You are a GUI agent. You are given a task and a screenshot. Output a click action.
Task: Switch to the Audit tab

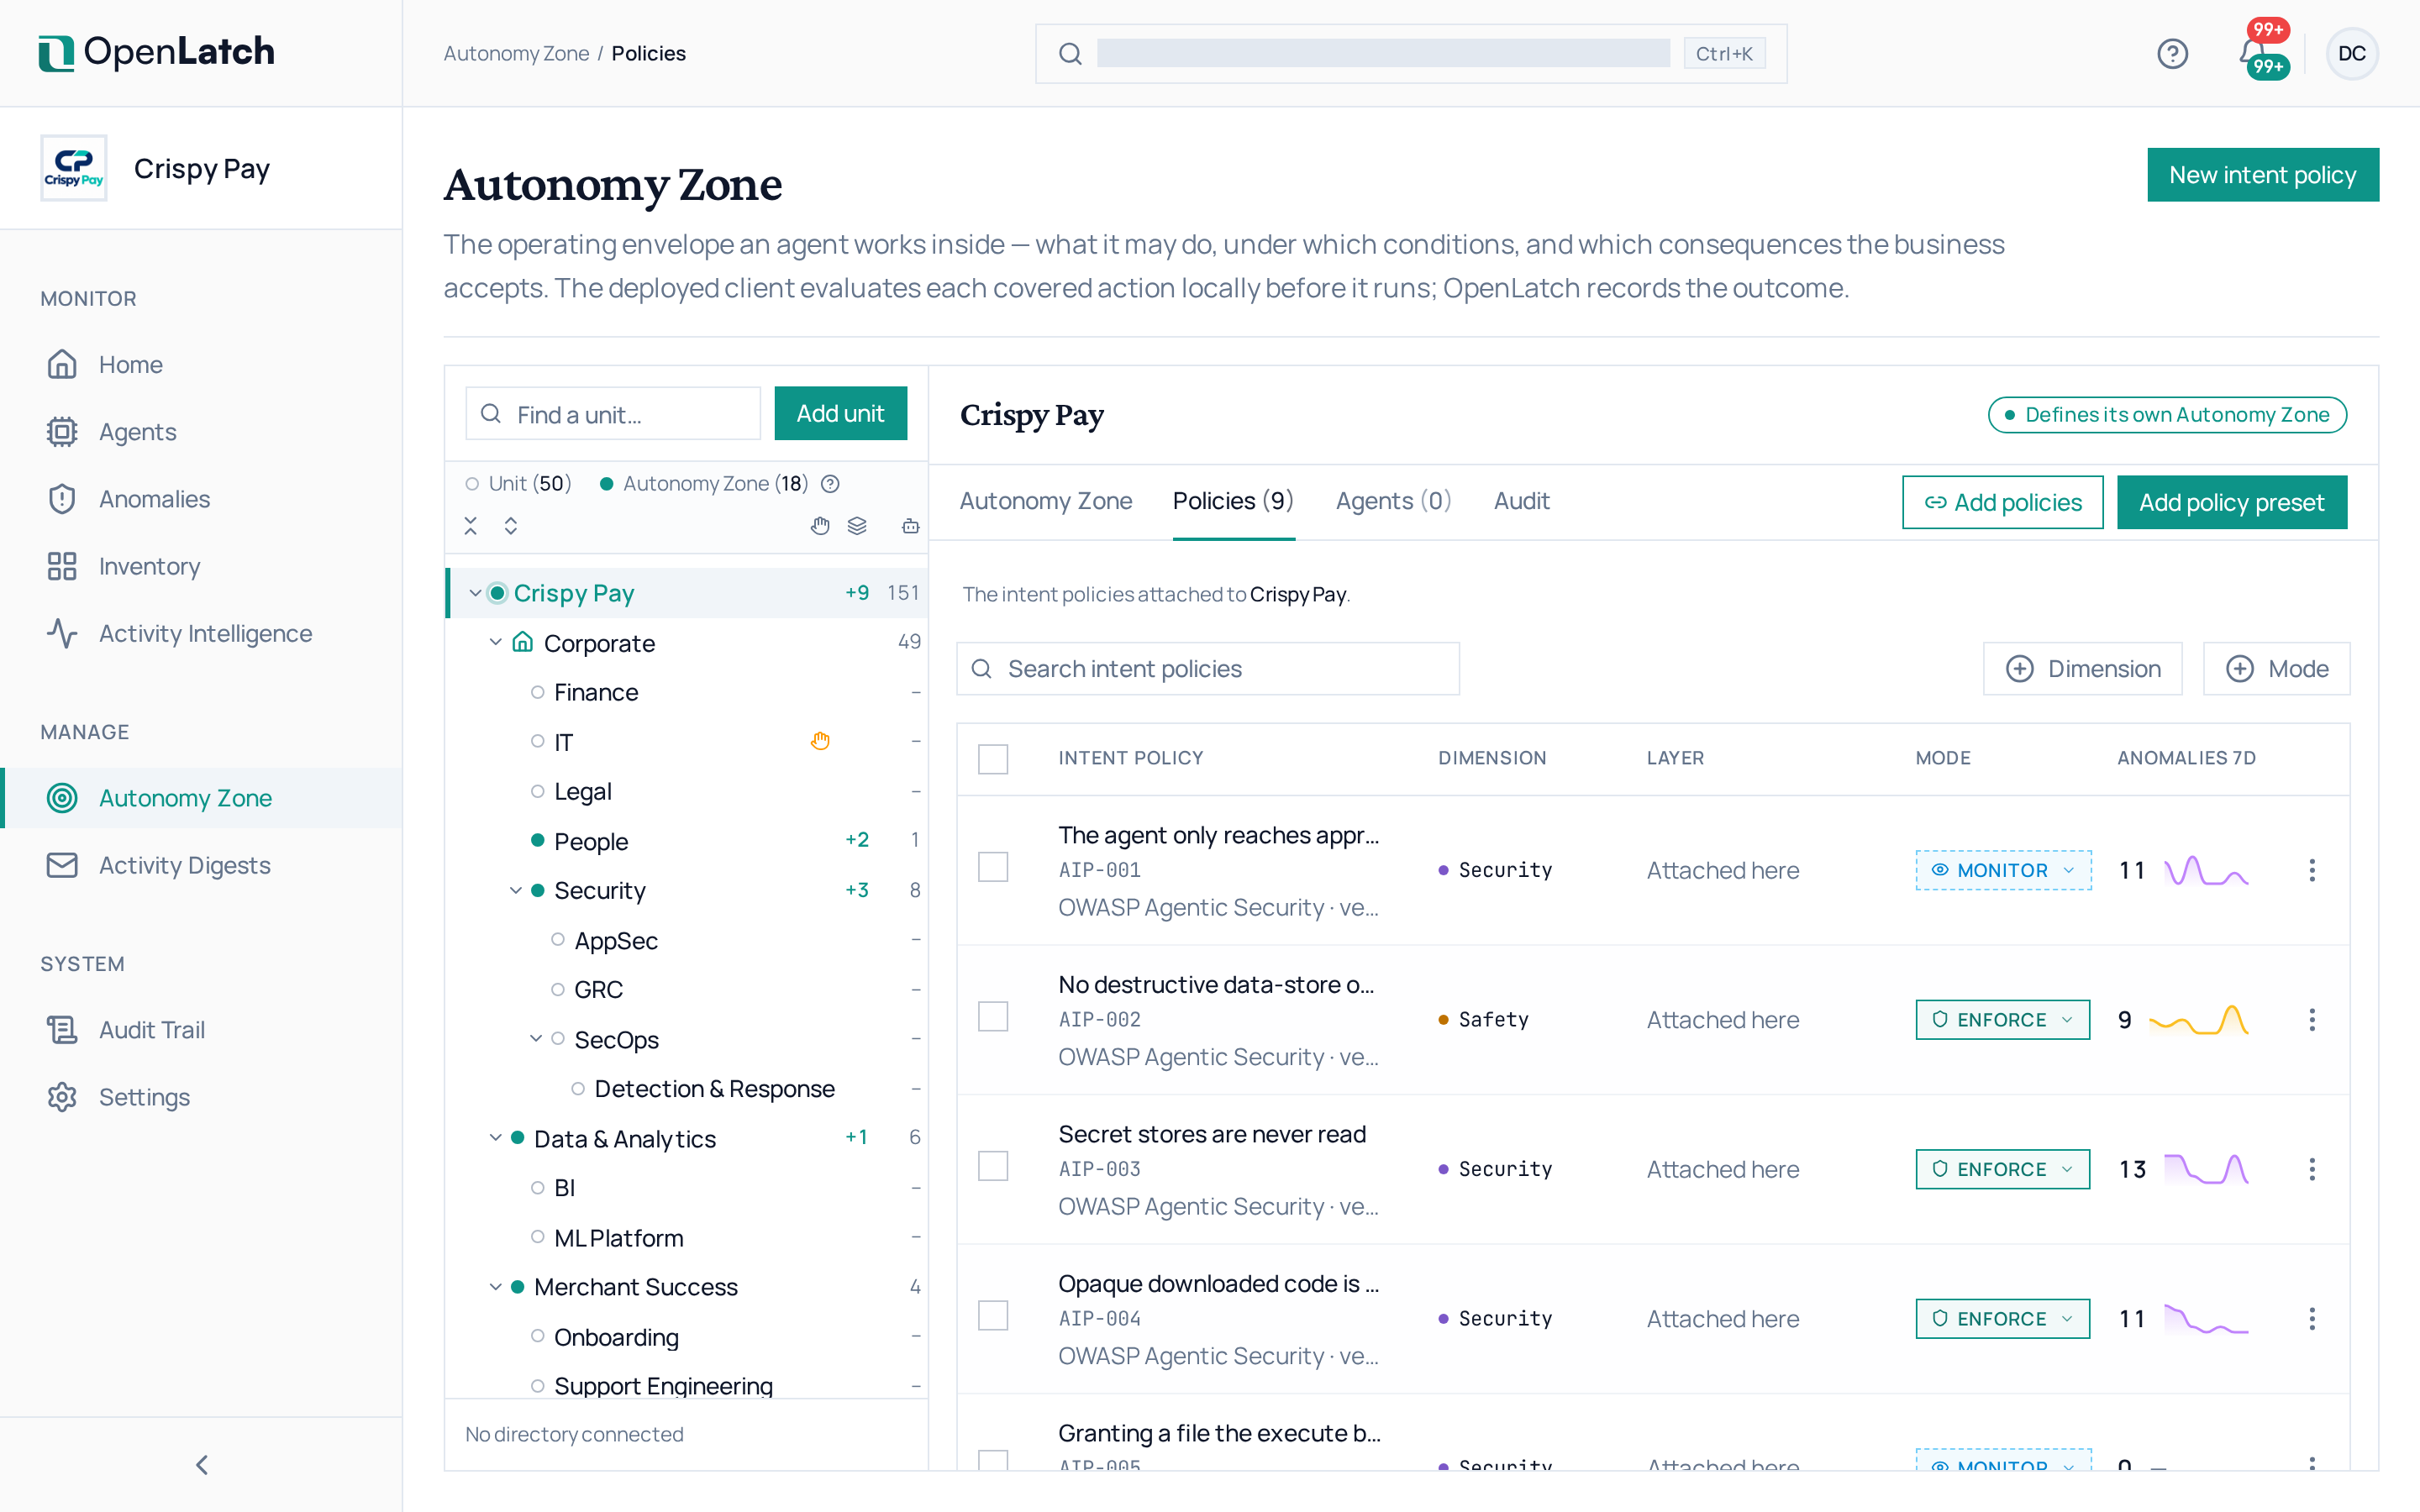pos(1521,501)
